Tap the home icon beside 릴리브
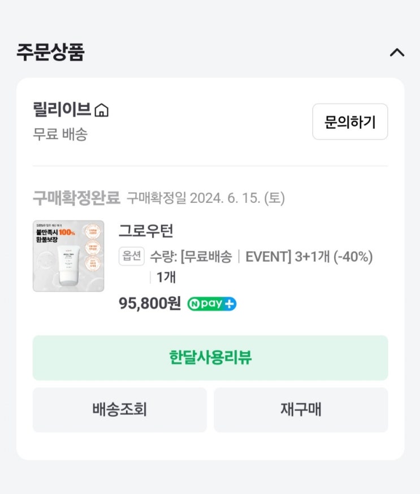The height and width of the screenshot is (494, 420). 101,110
